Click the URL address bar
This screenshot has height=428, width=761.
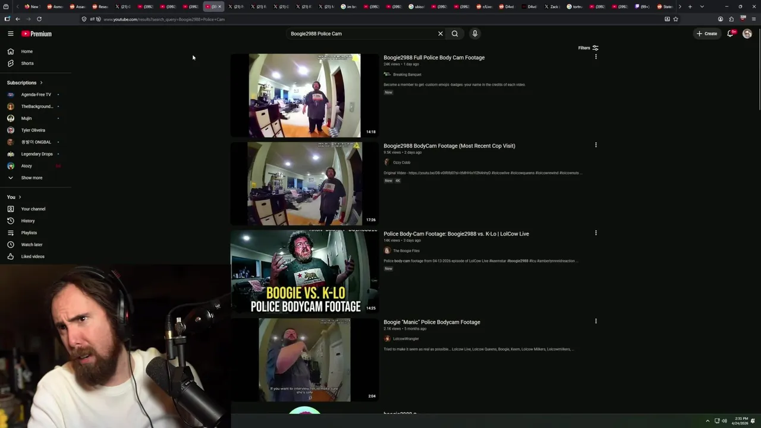(x=380, y=19)
